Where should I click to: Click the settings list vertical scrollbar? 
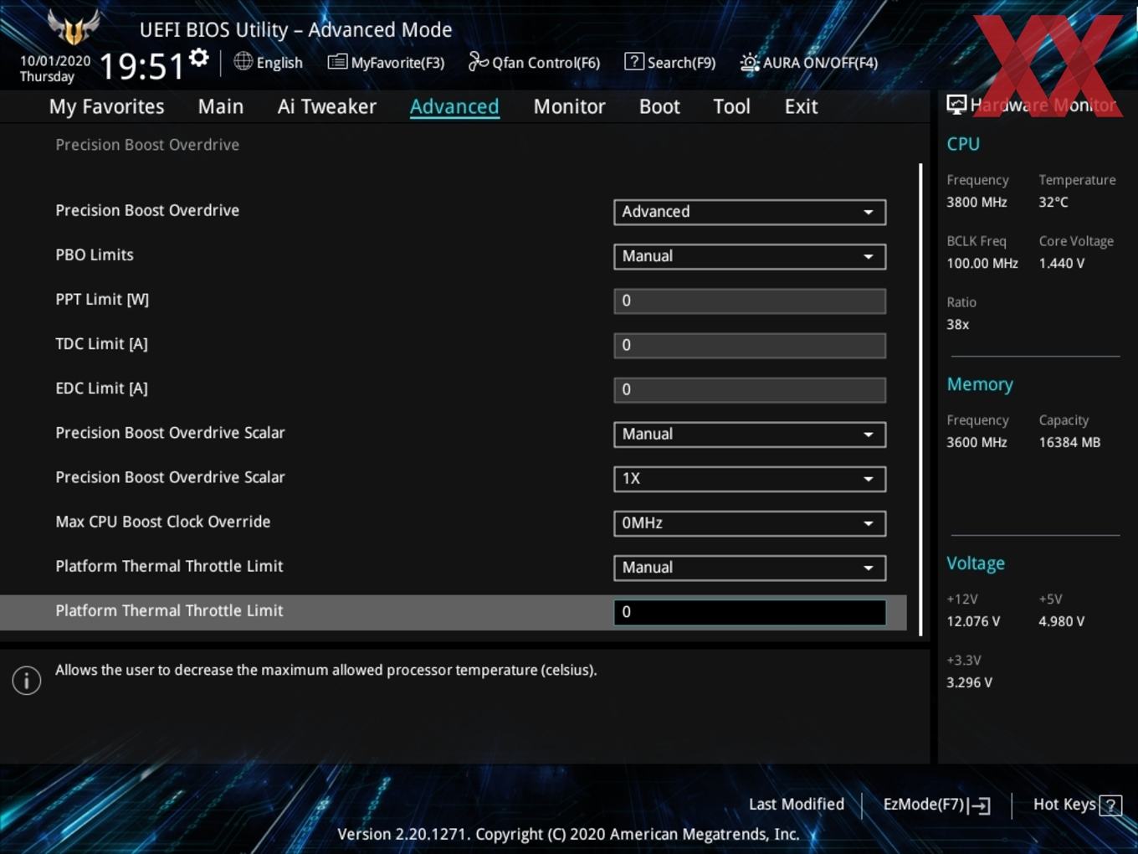[920, 399]
